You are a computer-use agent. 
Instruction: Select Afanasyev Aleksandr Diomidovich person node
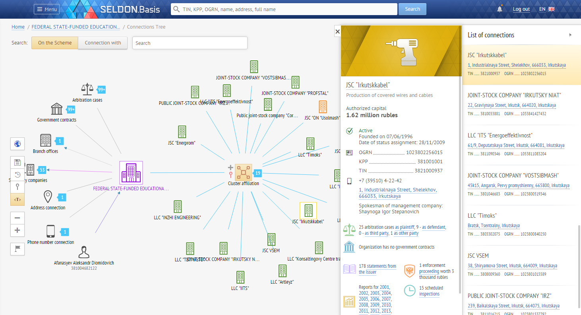click(x=83, y=253)
